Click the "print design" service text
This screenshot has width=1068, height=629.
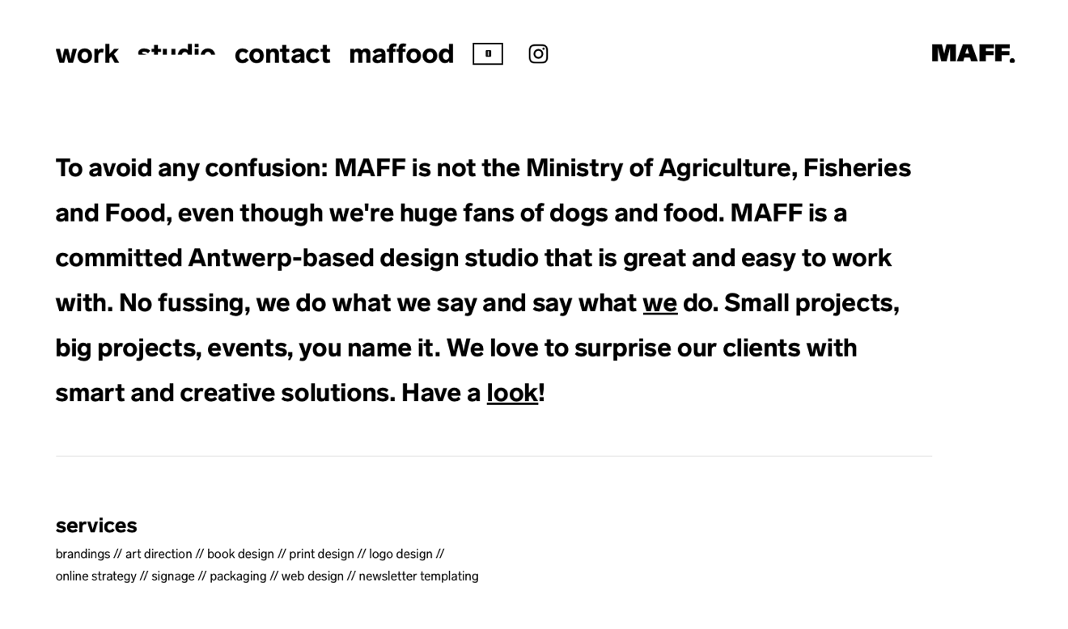[x=321, y=555]
